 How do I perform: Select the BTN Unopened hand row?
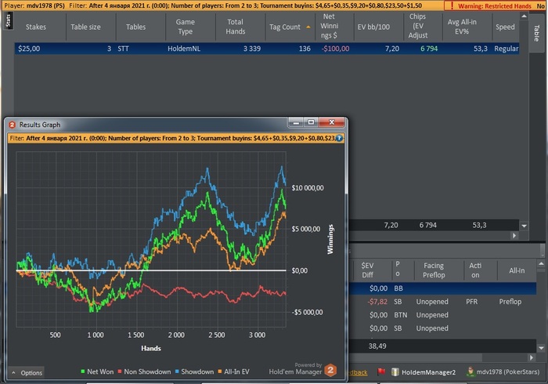[x=442, y=315]
